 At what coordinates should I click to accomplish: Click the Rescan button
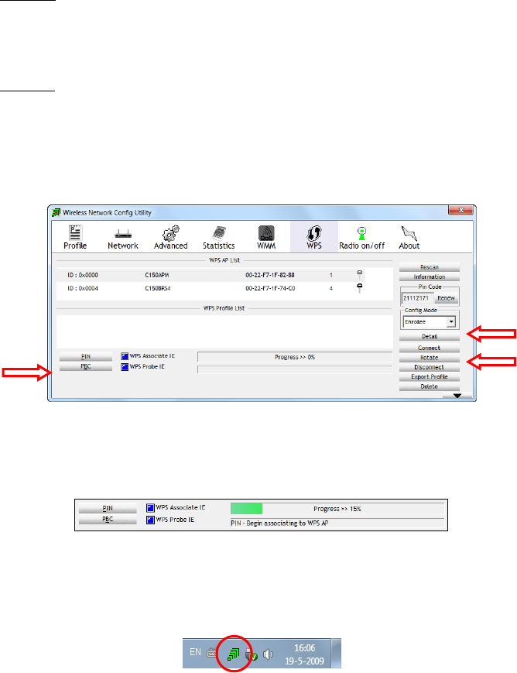click(430, 267)
